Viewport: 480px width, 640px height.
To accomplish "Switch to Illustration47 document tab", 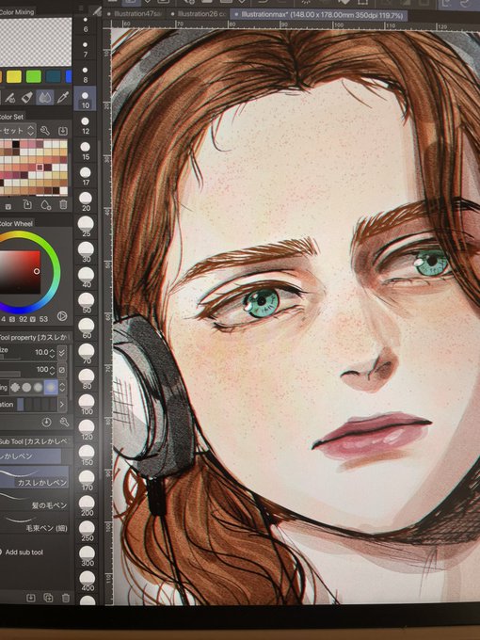I will click(136, 13).
